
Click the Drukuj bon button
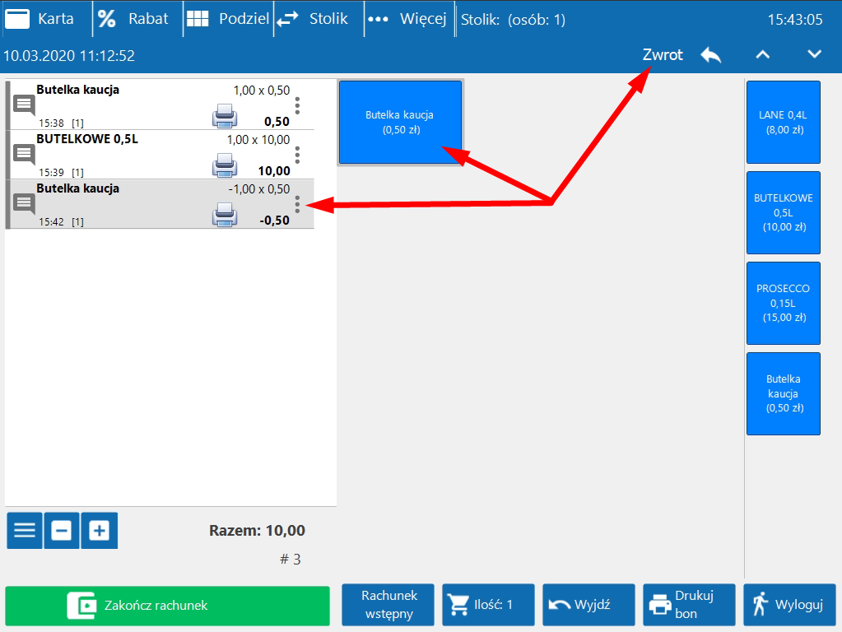coord(689,605)
